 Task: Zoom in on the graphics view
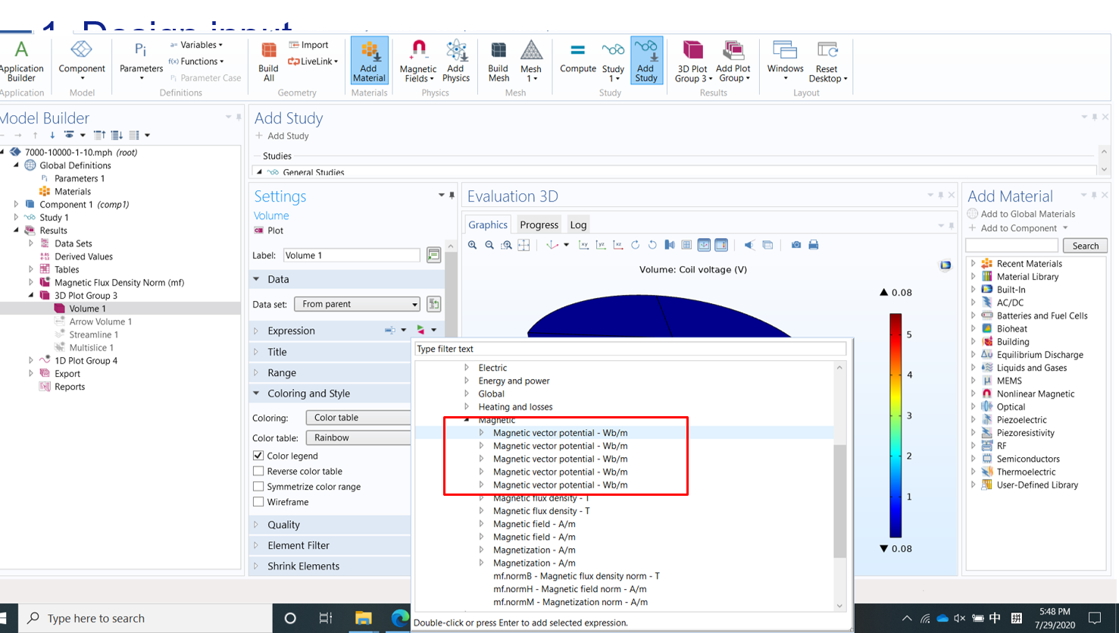(473, 245)
